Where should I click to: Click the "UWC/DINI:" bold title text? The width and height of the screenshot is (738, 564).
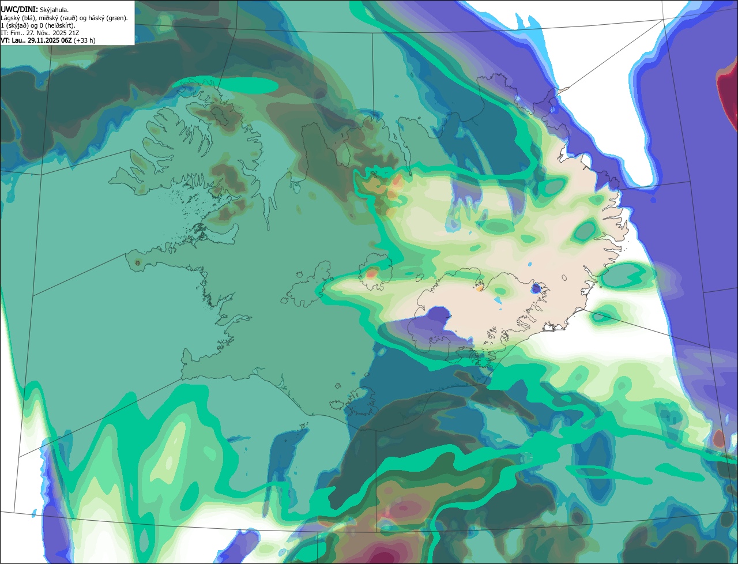pos(19,9)
